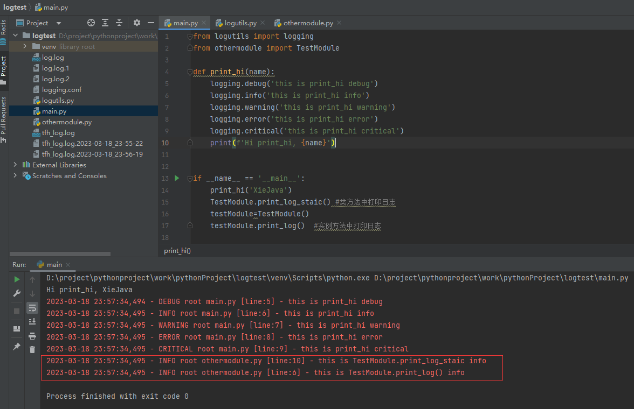Select logging.conf in the project tree

(61, 90)
